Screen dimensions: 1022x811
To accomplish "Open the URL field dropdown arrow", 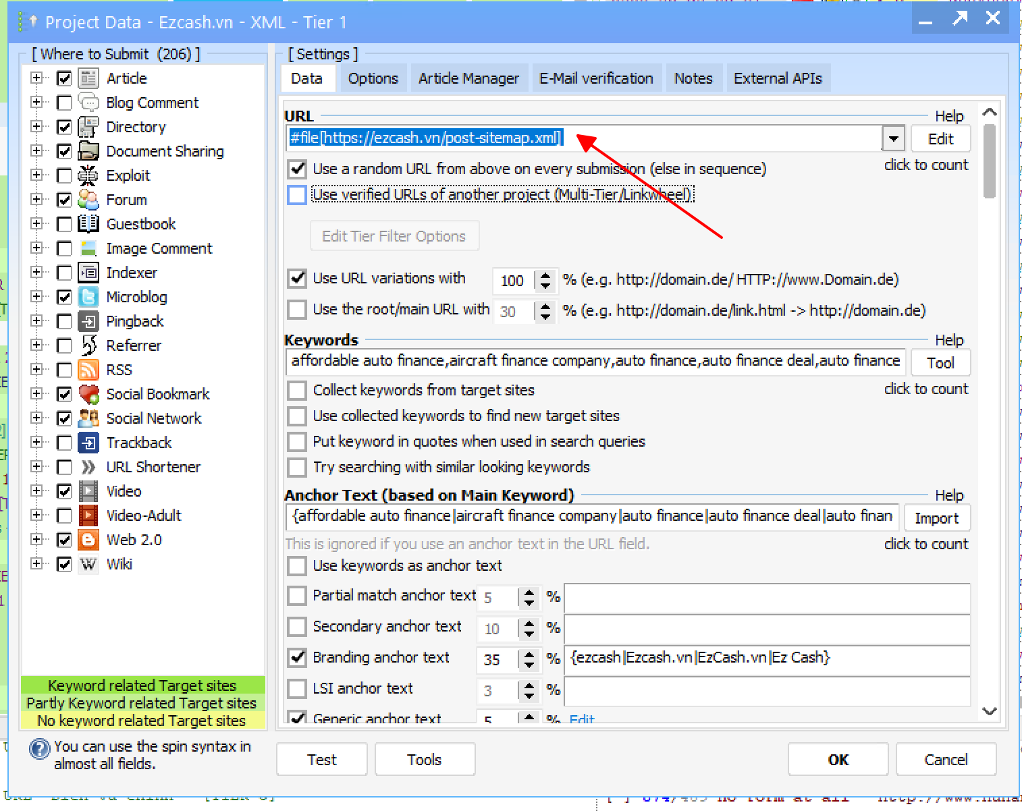I will point(893,138).
